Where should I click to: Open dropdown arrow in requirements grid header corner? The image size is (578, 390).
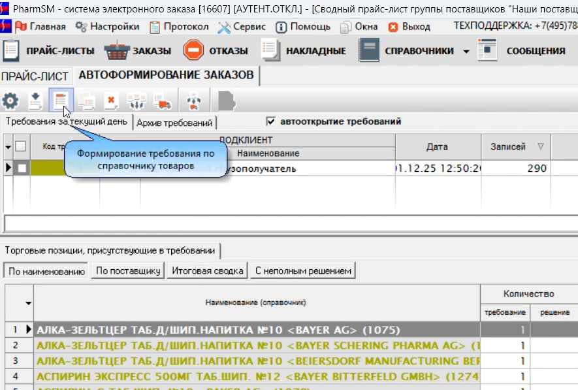[x=8, y=146]
